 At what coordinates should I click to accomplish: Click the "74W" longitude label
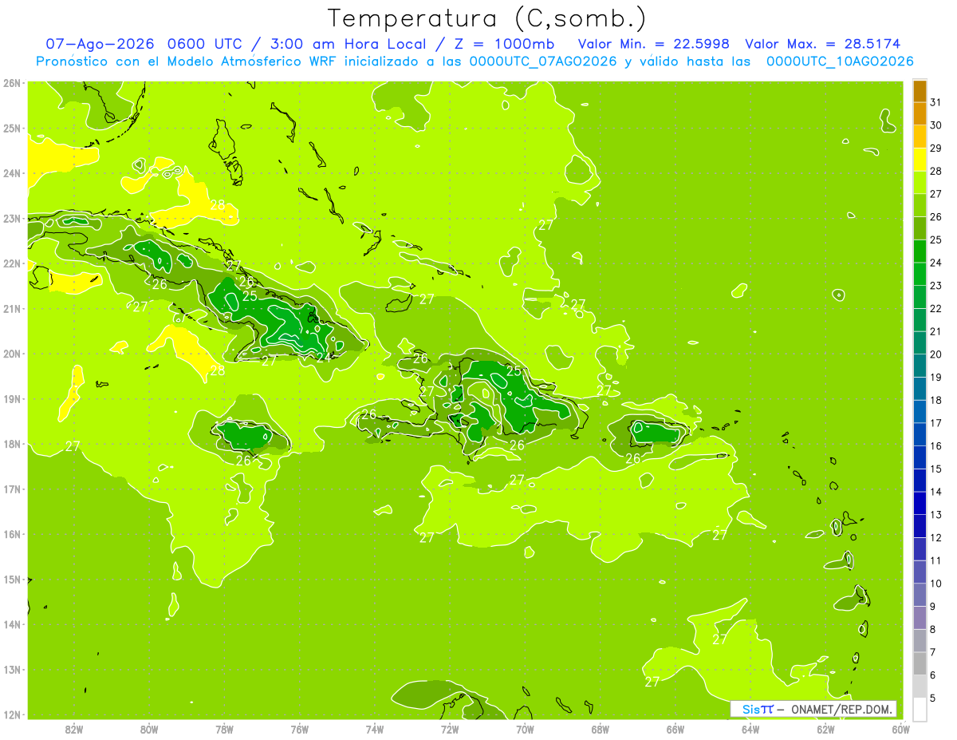[374, 730]
